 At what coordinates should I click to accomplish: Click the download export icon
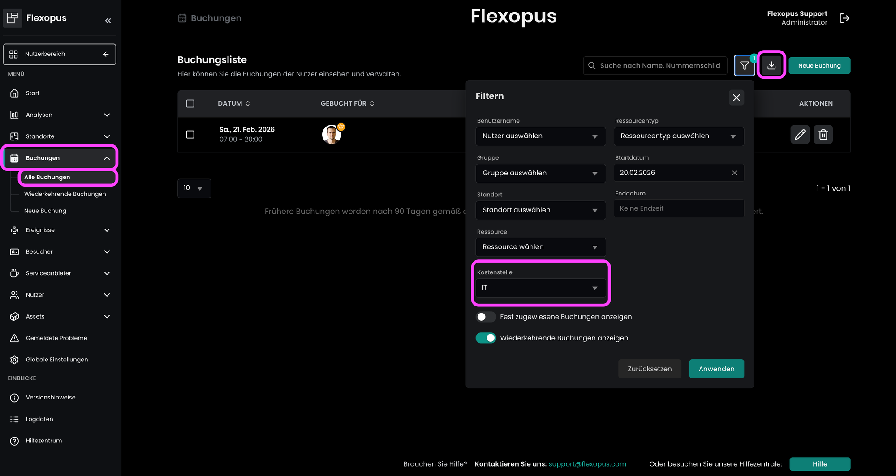coord(771,65)
